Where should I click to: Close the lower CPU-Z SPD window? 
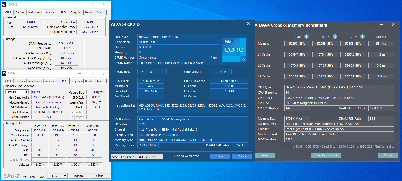tap(105, 73)
